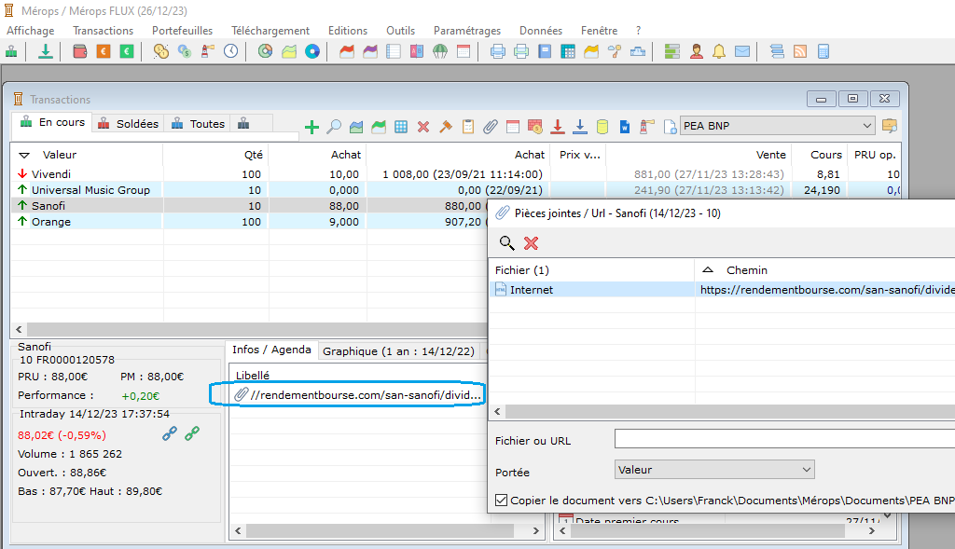Click the green euro icon
This screenshot has width=955, height=549.
click(127, 52)
